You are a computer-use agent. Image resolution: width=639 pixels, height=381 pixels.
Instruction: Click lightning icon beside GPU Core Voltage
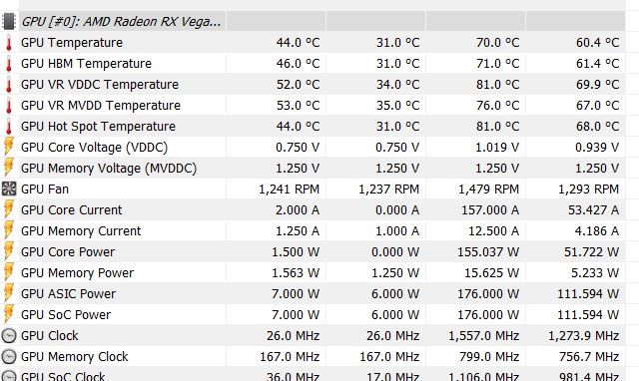tap(9, 147)
